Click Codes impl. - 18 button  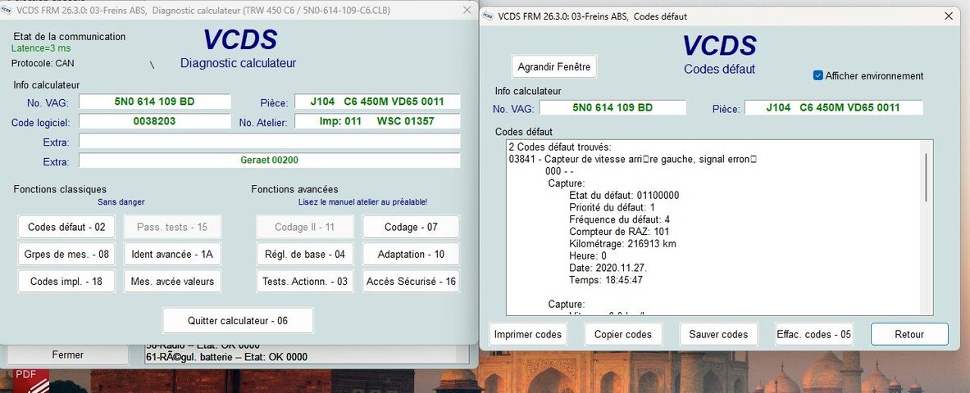66,281
